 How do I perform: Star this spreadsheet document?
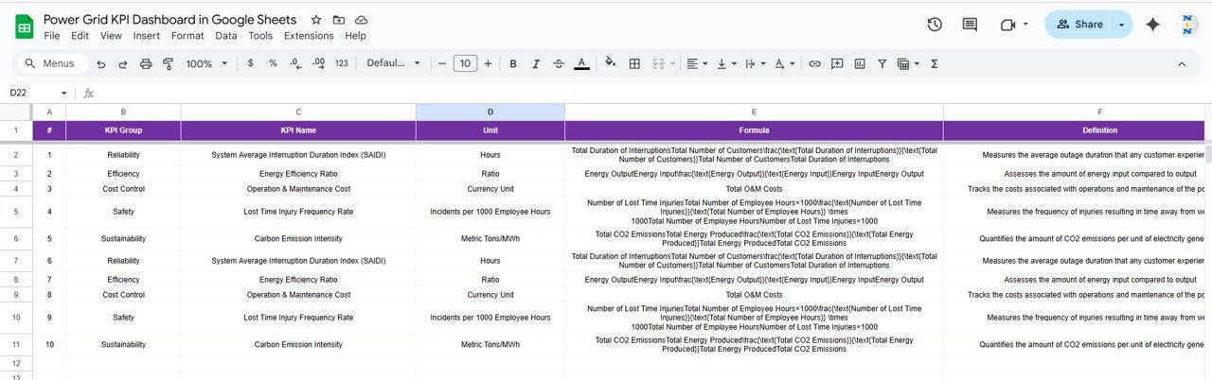[x=316, y=20]
